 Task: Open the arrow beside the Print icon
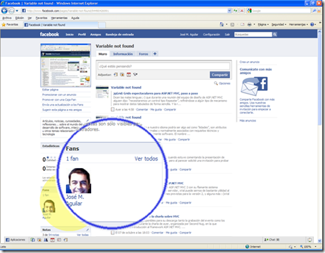pyautogui.click(x=254, y=24)
